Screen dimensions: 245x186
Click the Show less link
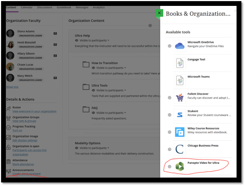coord(12,87)
